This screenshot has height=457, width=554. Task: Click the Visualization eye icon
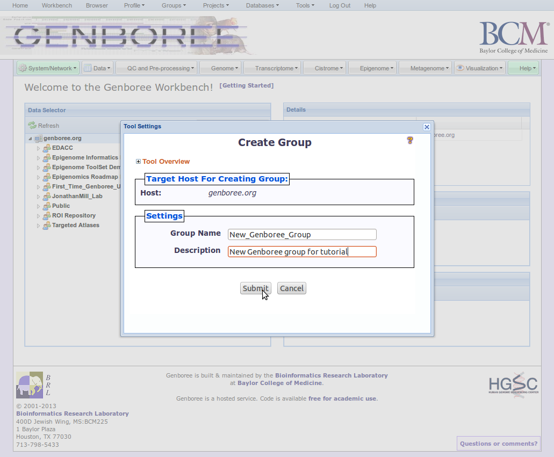point(461,68)
